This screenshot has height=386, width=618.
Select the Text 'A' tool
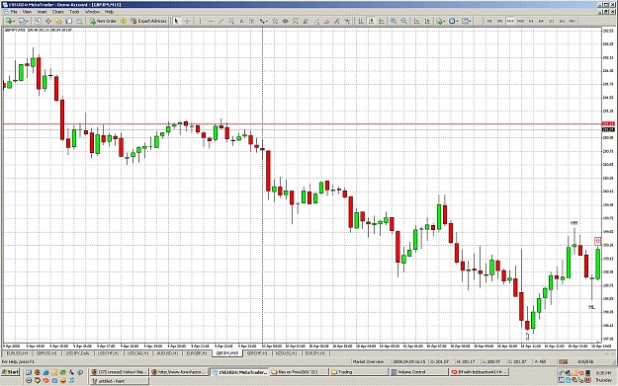pyautogui.click(x=241, y=22)
